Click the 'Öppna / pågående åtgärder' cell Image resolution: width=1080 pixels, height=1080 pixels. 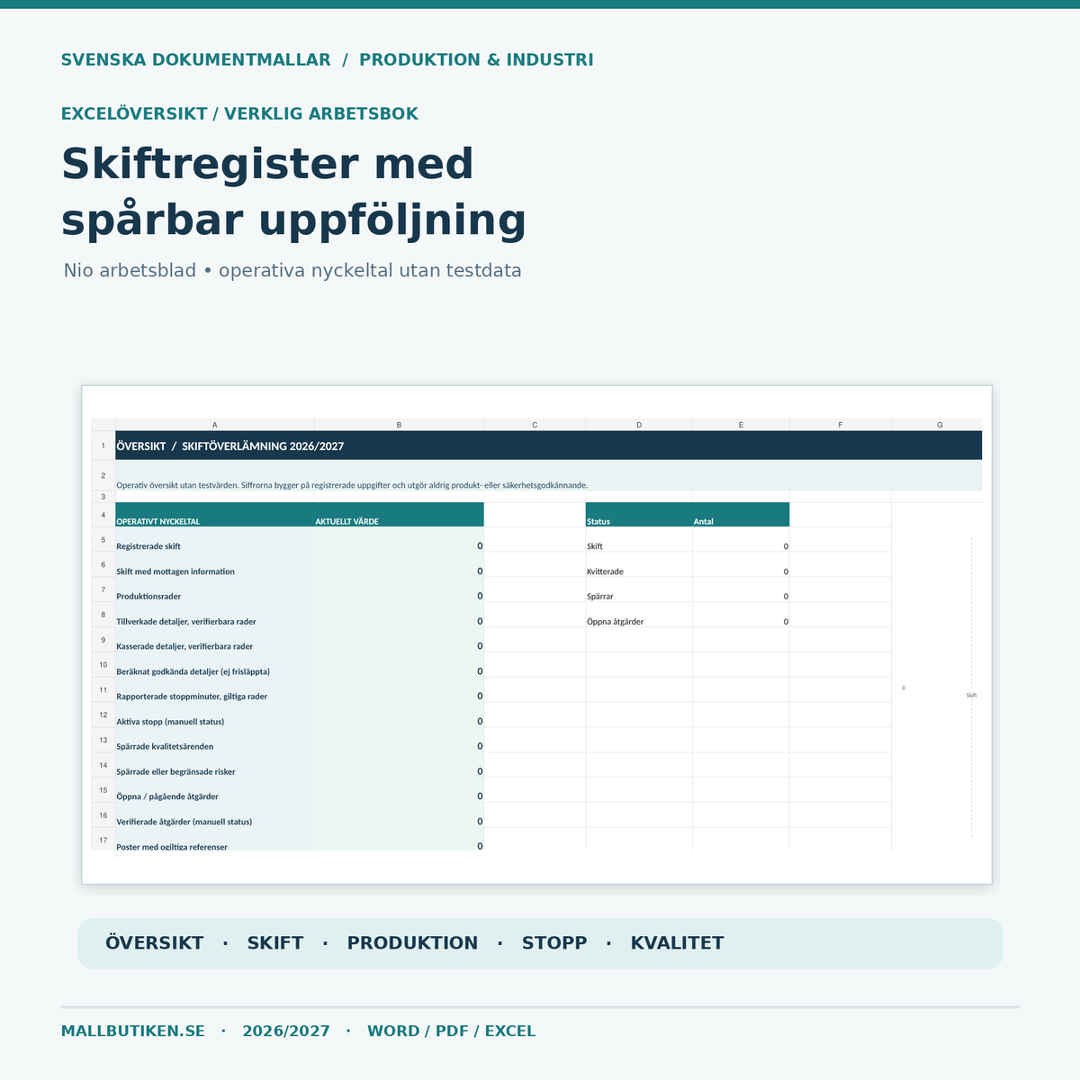pos(215,790)
